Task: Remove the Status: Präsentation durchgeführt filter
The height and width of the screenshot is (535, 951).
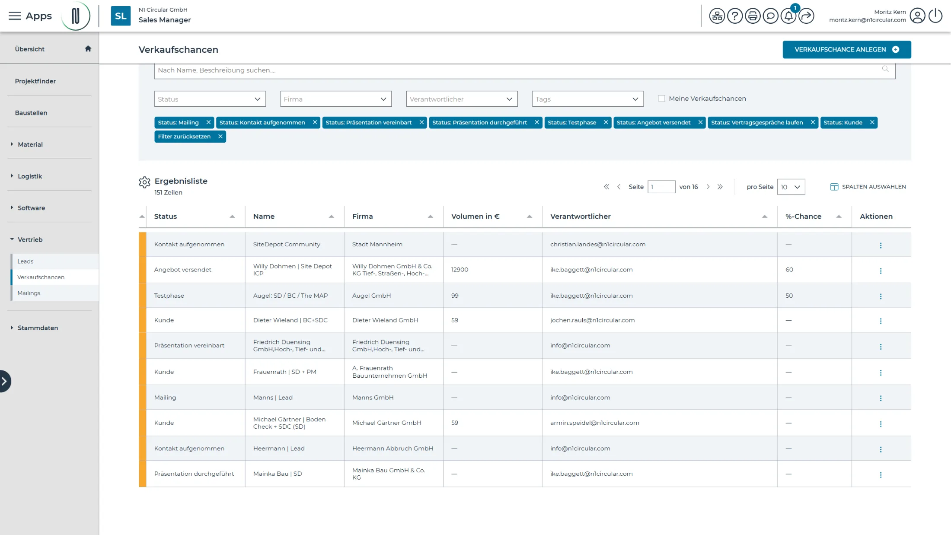Action: 537,122
